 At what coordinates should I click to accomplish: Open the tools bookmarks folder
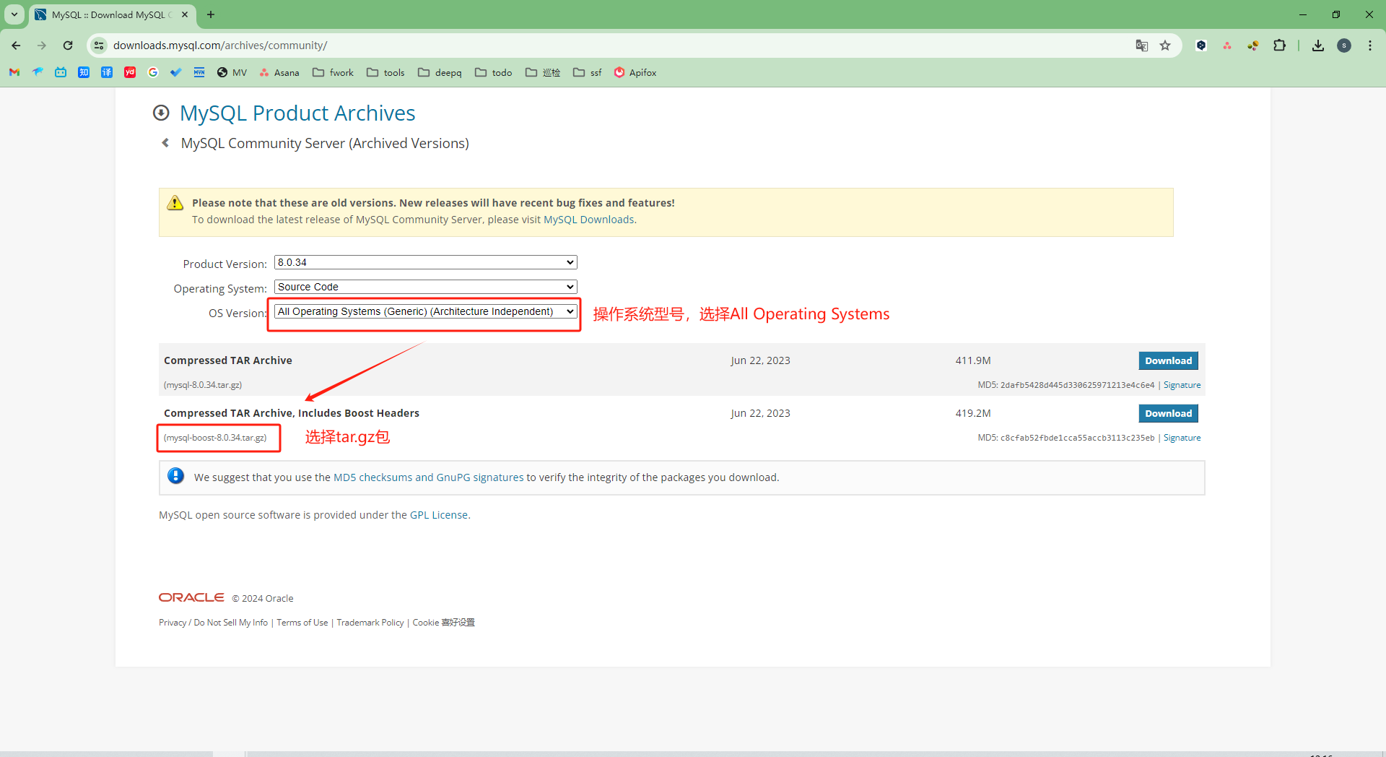(385, 72)
